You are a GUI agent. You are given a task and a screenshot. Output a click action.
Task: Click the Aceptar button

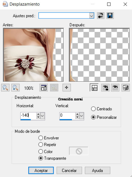pos(41,171)
